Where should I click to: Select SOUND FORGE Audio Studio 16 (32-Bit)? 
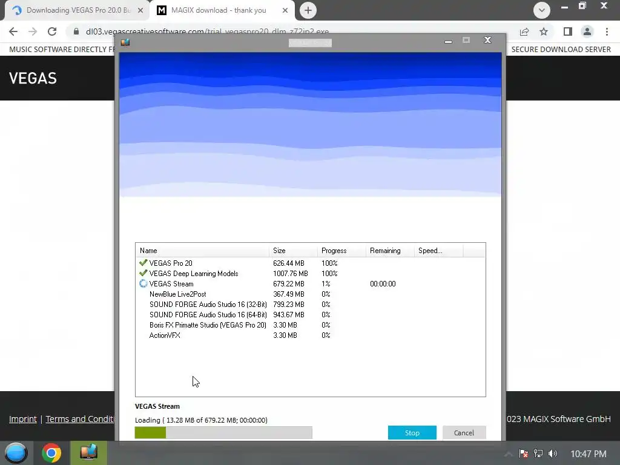pos(311,304)
